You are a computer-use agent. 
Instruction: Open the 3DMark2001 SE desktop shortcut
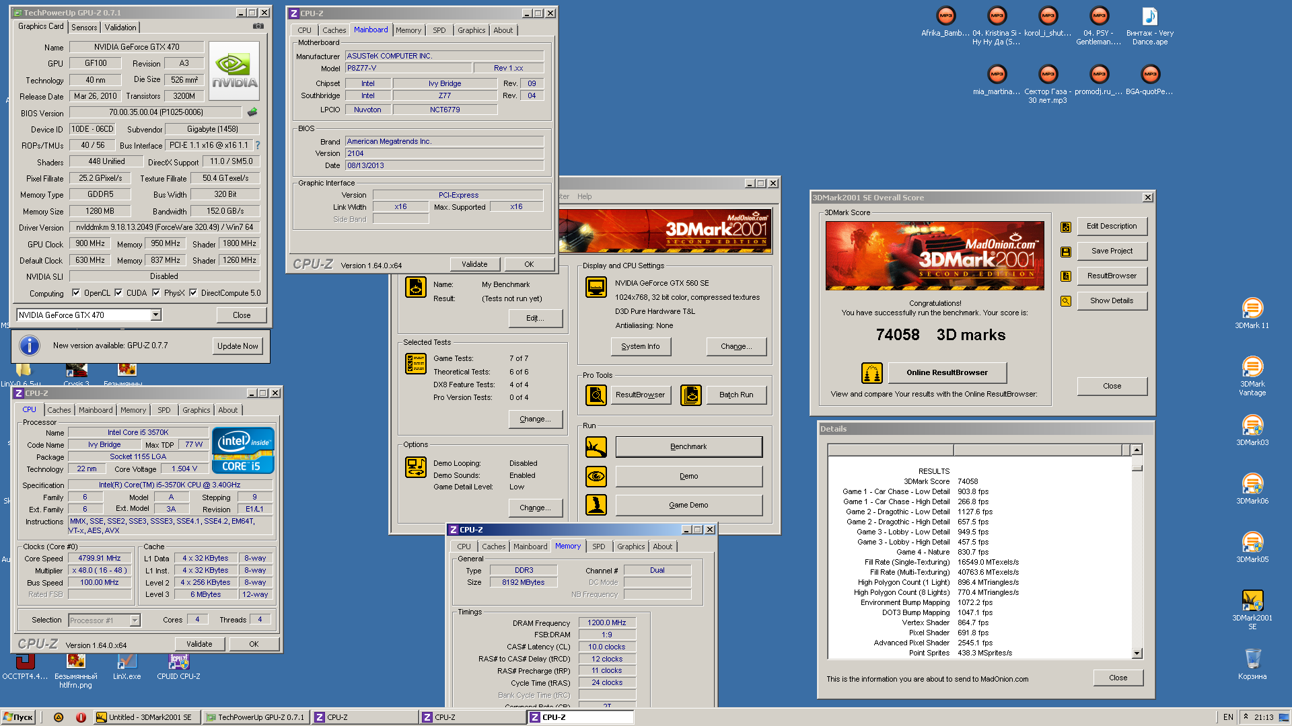(x=1252, y=609)
